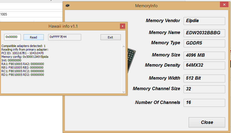The width and height of the screenshot is (231, 133).
Task: Select the 0xFFFF7E44 value field
Action: pos(65,37)
